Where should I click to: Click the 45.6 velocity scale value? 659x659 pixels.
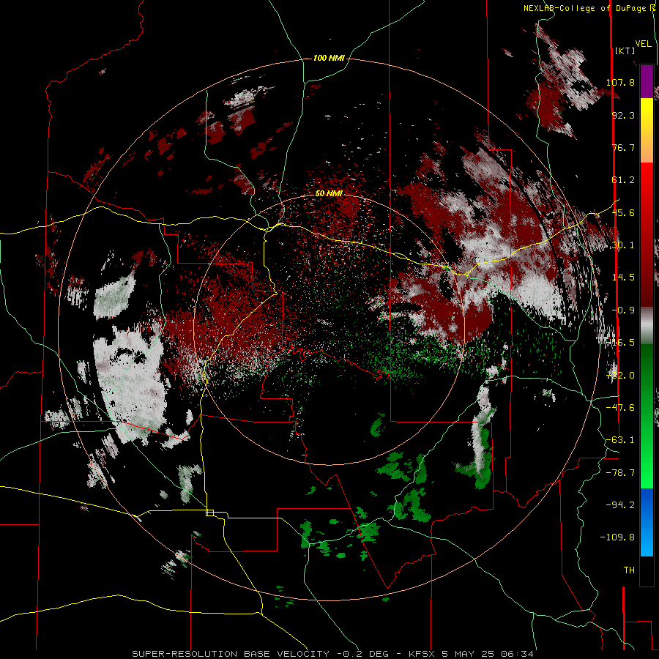623,212
